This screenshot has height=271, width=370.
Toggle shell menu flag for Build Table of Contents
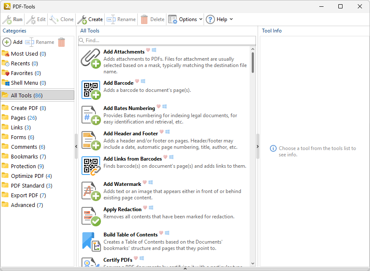coord(167,233)
